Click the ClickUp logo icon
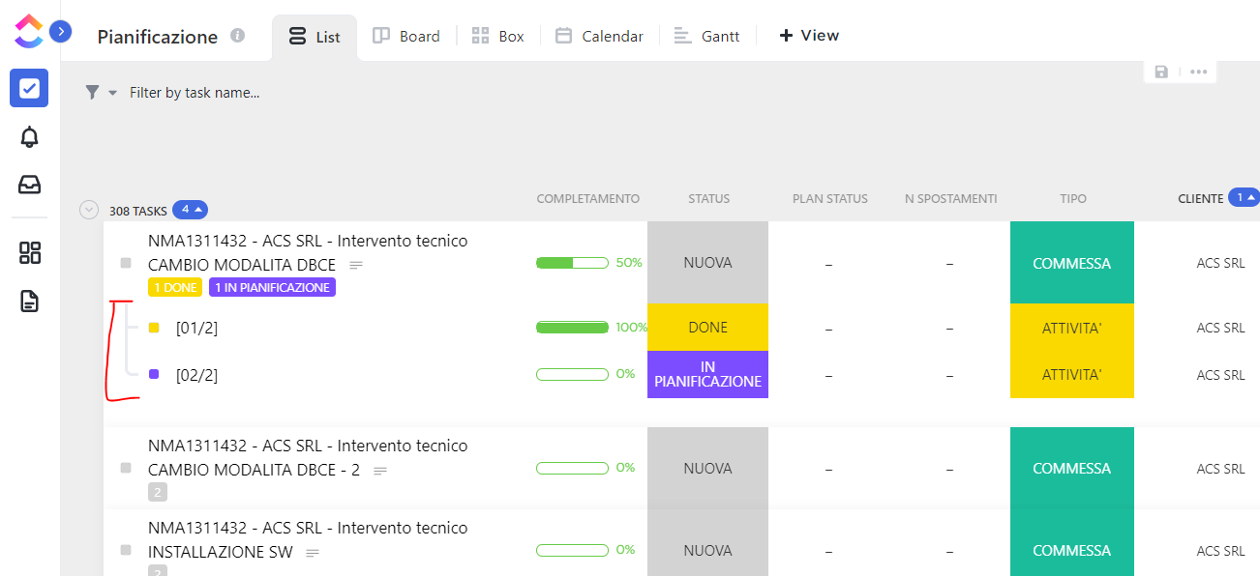Screen dimensions: 1260x576 click(x=28, y=31)
